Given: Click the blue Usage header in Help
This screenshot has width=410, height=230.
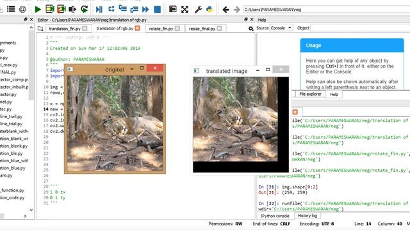Looking at the screenshot, I should point(352,45).
